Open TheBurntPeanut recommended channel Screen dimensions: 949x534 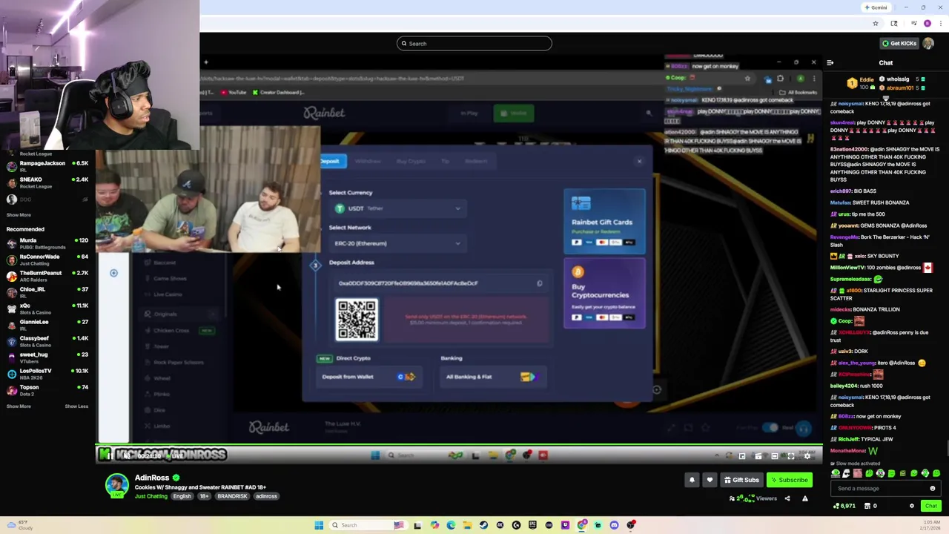click(47, 276)
